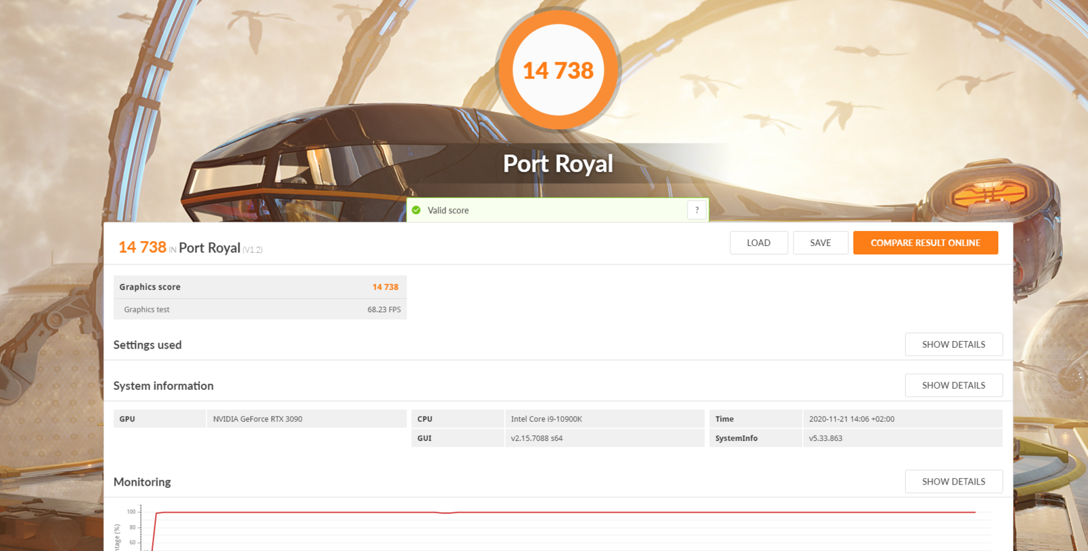The height and width of the screenshot is (551, 1088).
Task: Click the Port Royal title banner
Action: tap(558, 164)
